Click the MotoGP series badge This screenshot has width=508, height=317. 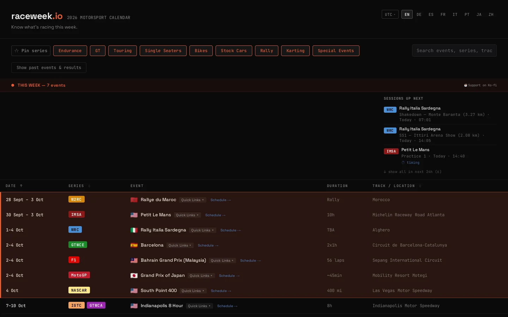click(x=79, y=275)
